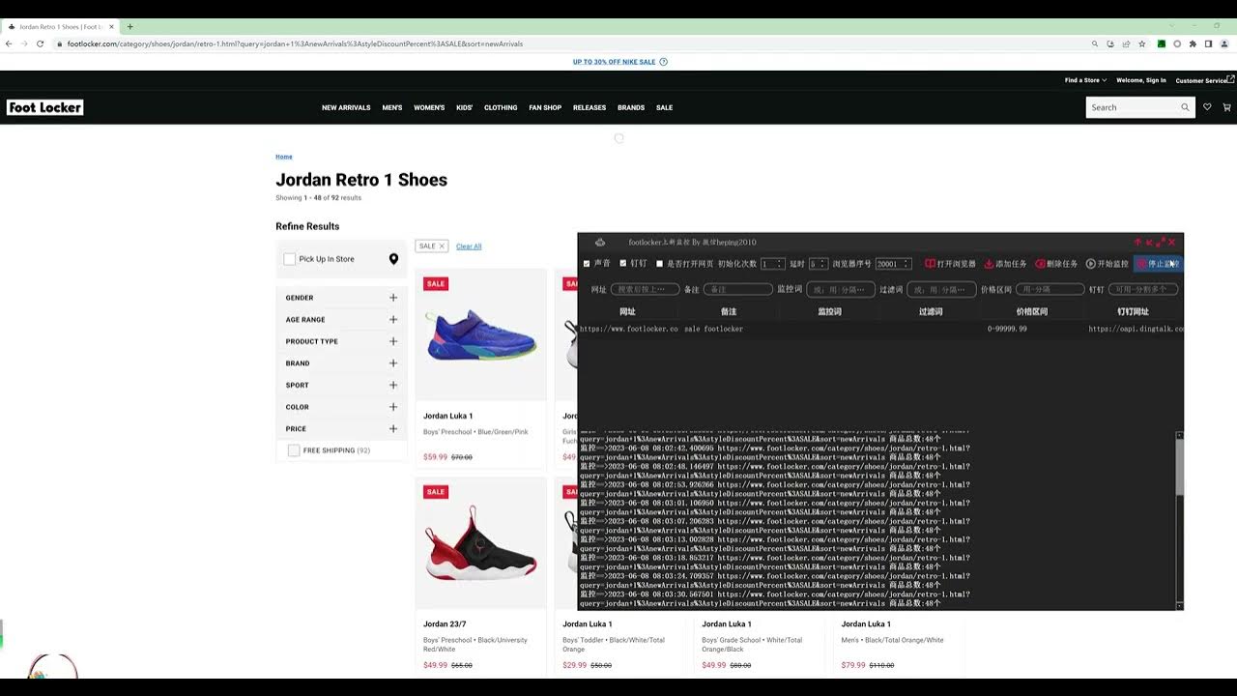1237x696 pixels.
Task: Remove the SALE filter chip
Action: [442, 246]
